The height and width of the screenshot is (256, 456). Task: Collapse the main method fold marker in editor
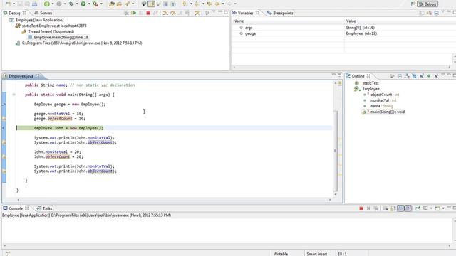tap(14, 95)
